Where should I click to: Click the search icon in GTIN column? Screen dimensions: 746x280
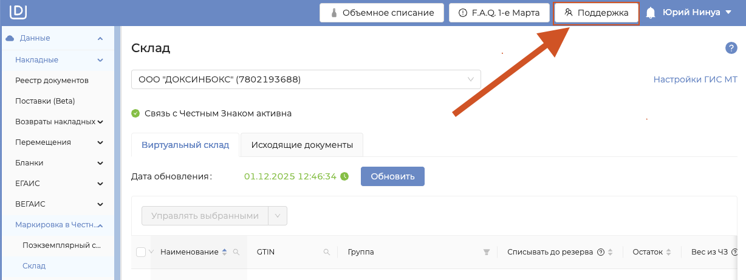326,252
